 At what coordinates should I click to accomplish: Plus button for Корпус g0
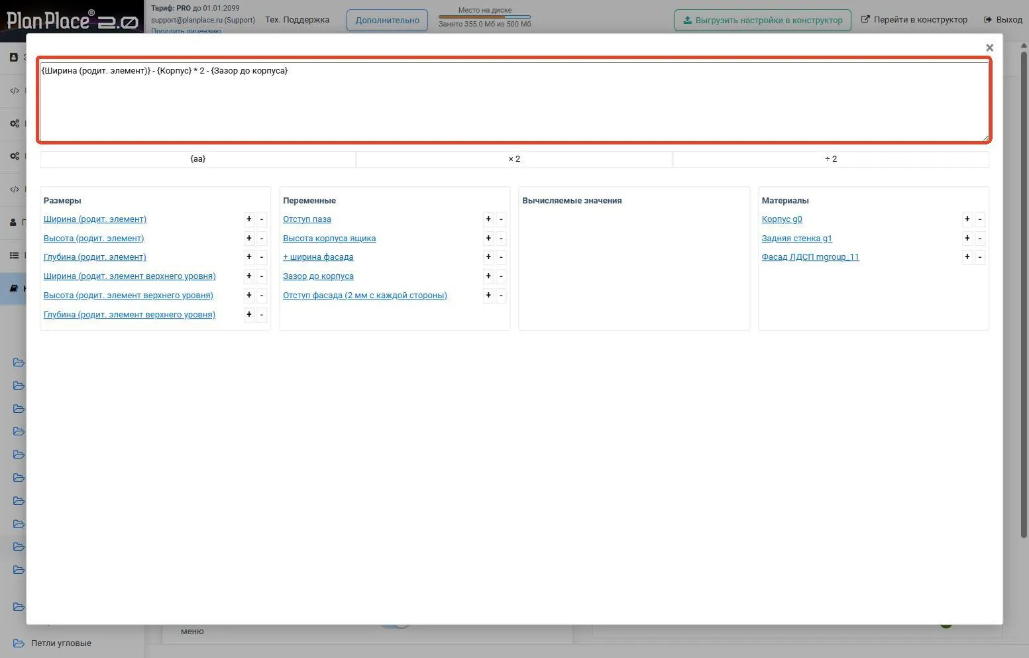click(x=967, y=219)
